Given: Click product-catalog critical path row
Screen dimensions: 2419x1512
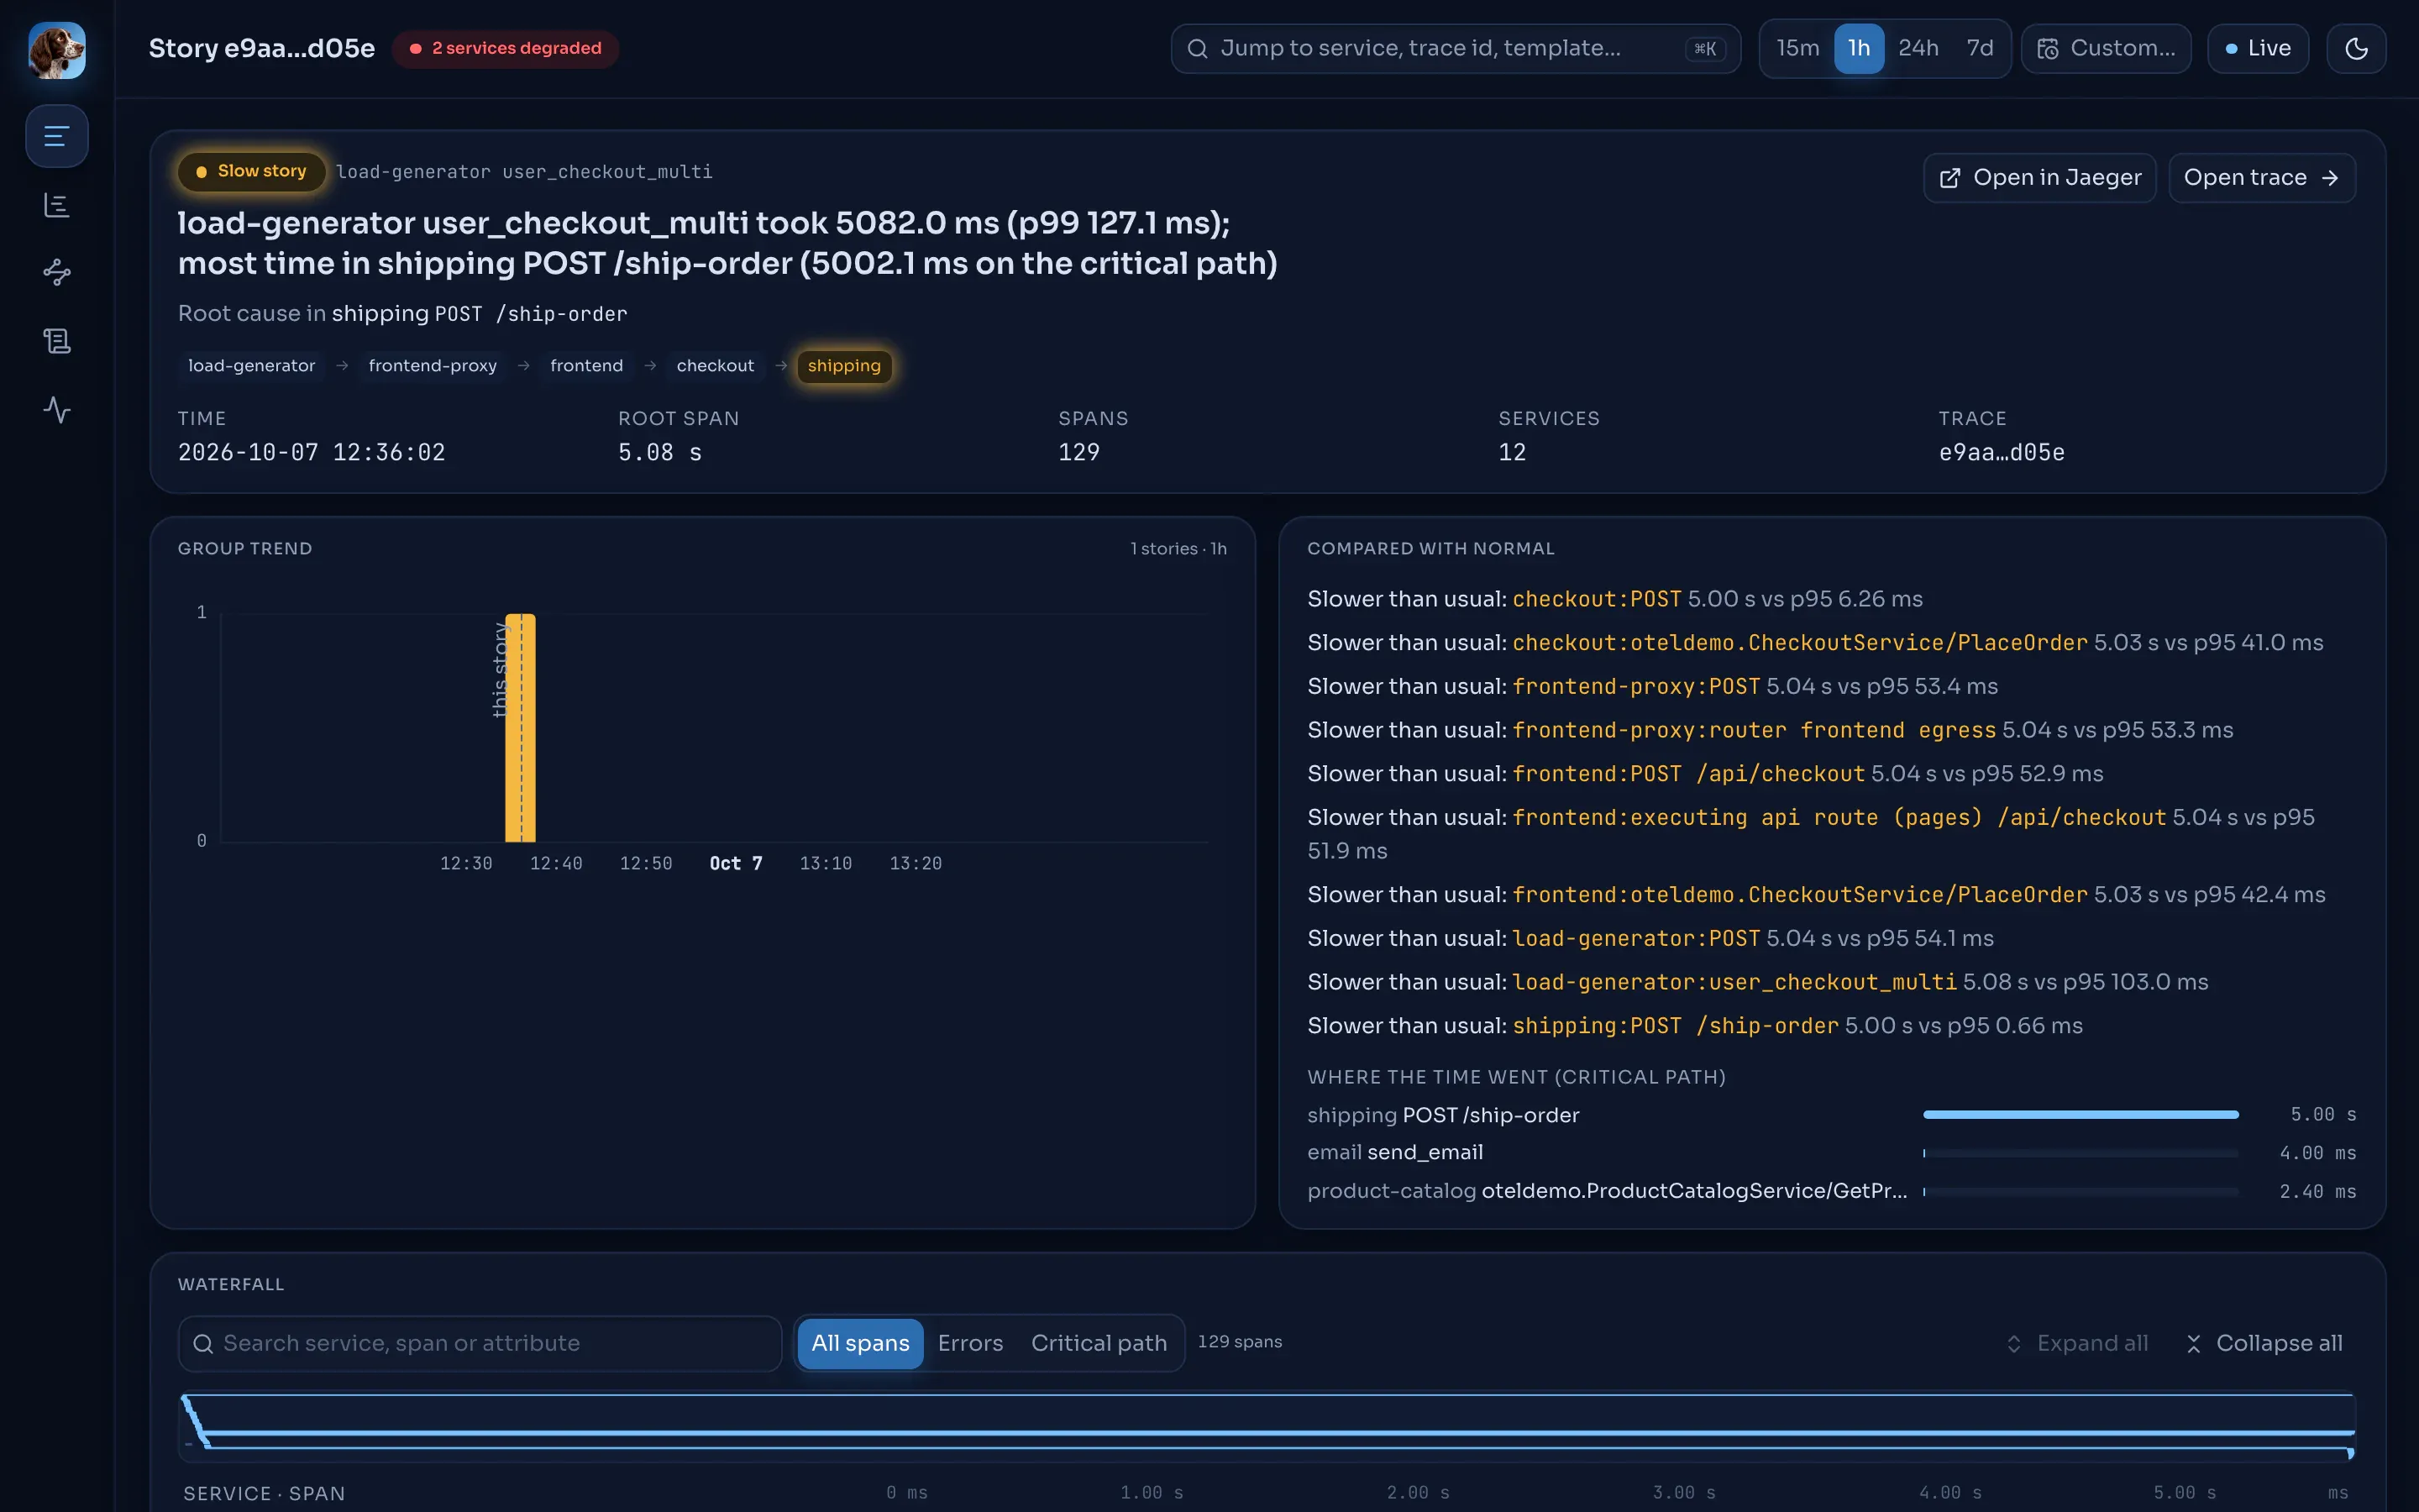Looking at the screenshot, I should point(1831,1191).
